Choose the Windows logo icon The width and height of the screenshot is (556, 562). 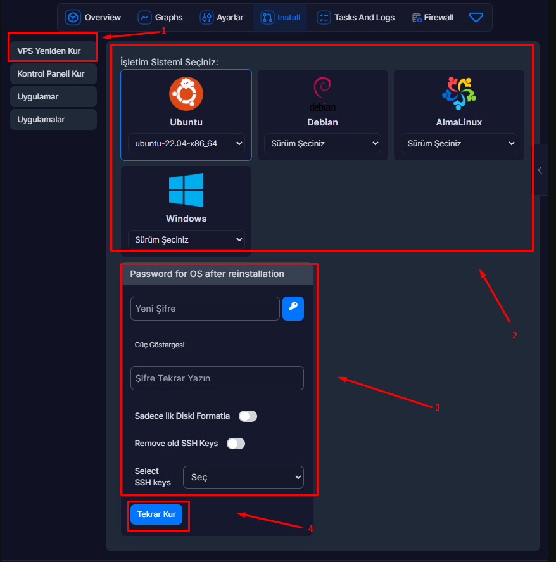[186, 190]
